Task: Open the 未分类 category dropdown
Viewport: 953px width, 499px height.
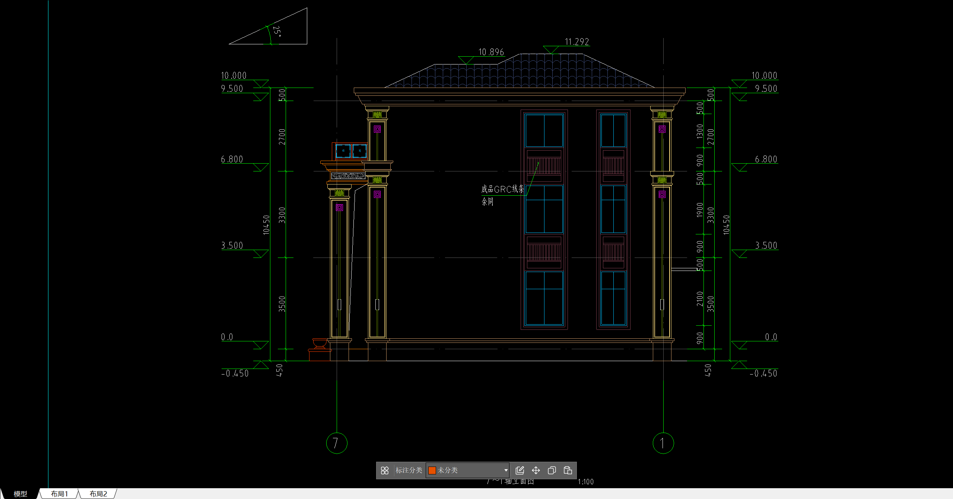Action: (x=468, y=470)
